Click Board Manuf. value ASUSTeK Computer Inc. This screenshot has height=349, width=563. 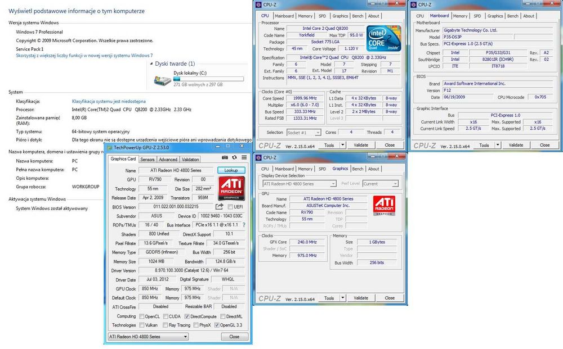coord(328,206)
